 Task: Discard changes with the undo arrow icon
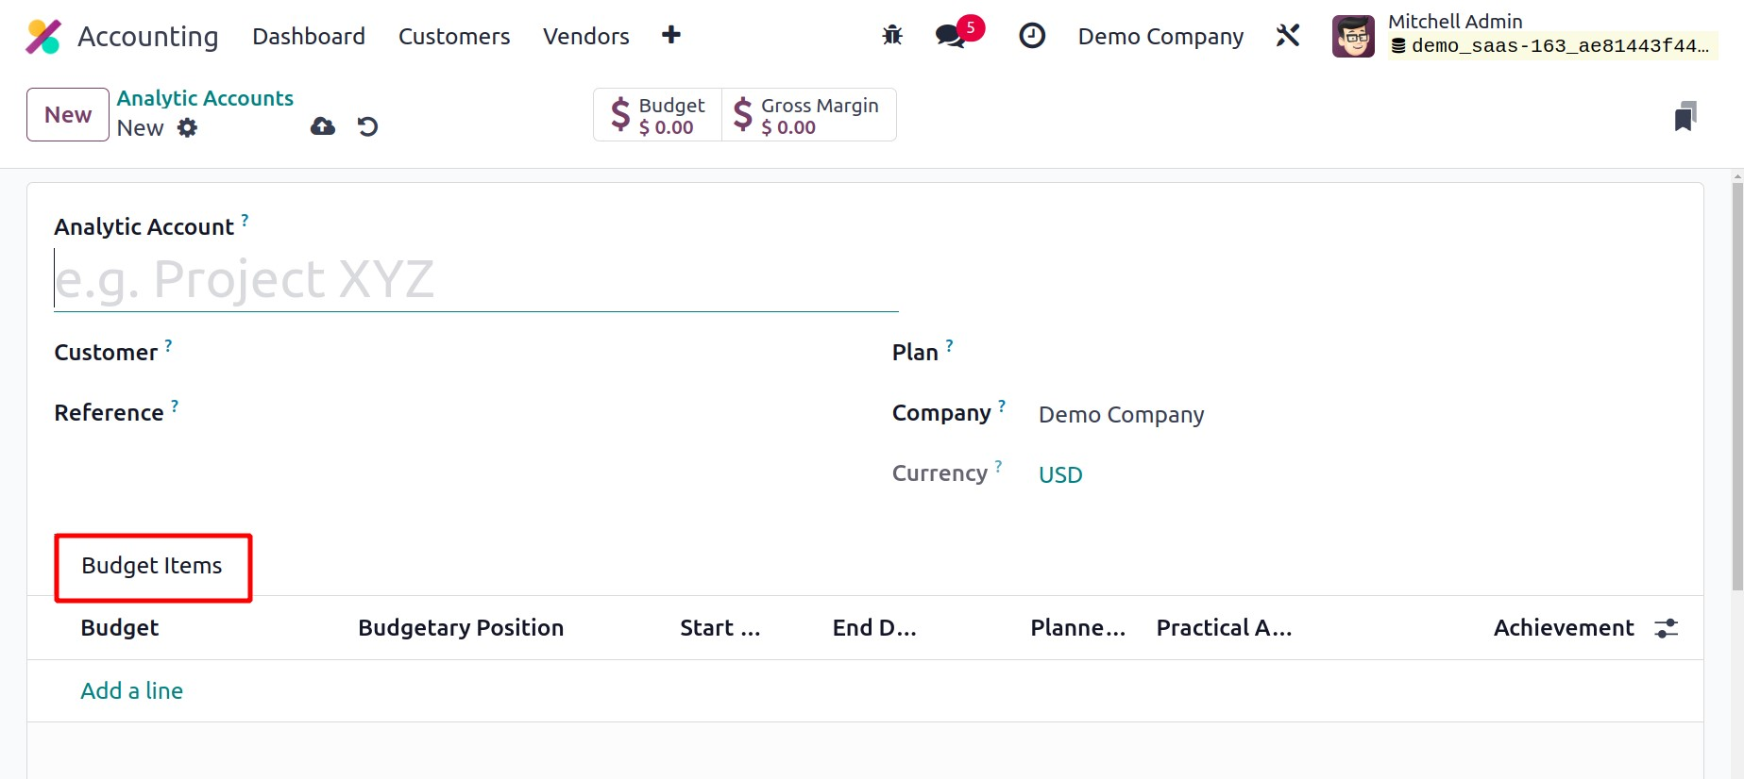[x=368, y=126]
